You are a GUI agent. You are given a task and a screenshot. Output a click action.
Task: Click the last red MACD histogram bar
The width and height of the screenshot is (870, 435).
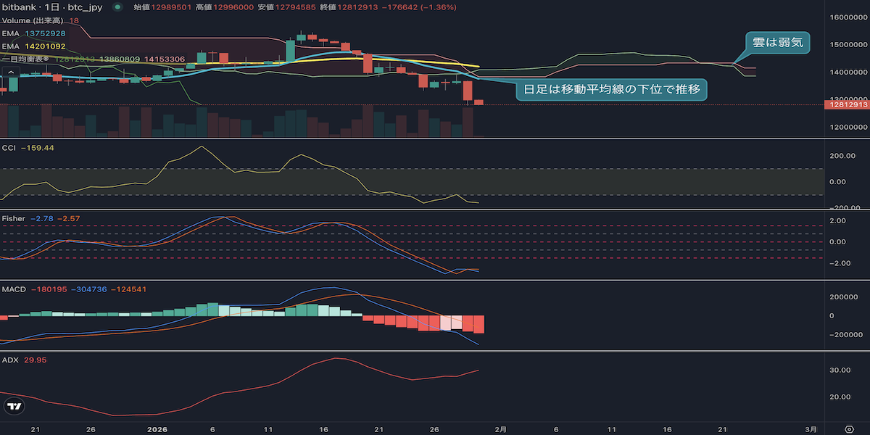tap(478, 324)
